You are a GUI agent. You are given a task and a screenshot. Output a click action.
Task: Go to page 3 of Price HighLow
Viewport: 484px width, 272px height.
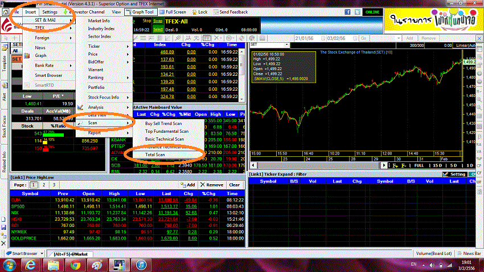point(54,185)
